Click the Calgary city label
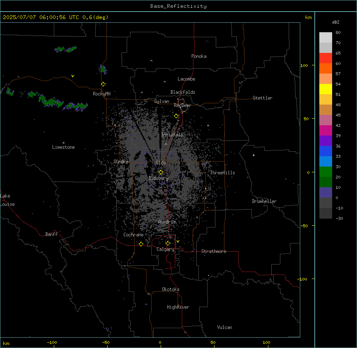Screen dimensions: 357x348 [166, 249]
